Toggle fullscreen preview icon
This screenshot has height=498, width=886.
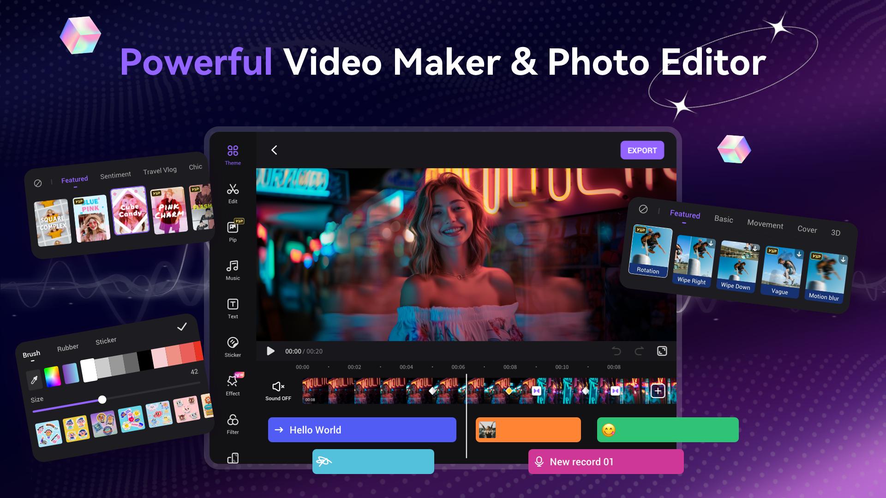click(662, 351)
